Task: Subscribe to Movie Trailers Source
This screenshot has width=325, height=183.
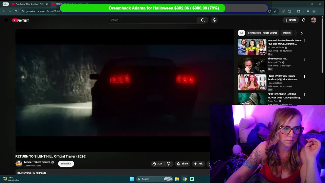Action: 66,164
